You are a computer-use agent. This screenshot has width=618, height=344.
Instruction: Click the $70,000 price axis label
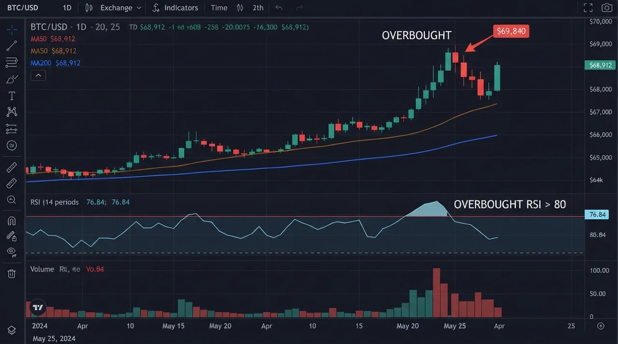click(x=601, y=22)
